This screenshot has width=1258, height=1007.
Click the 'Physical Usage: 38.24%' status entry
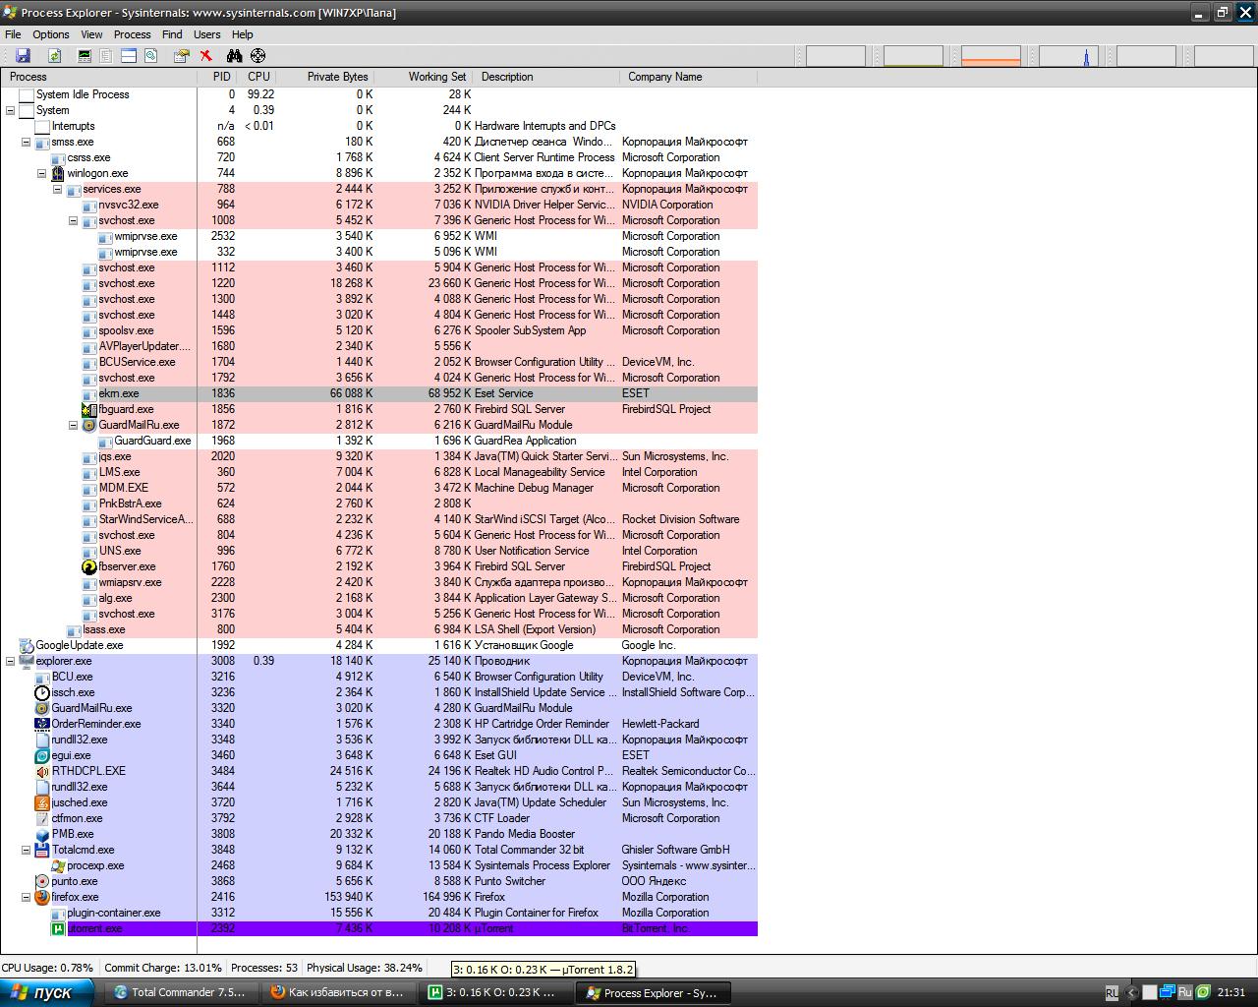(x=365, y=968)
